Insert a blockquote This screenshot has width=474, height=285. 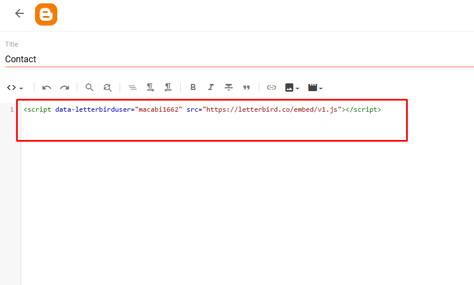click(x=246, y=88)
